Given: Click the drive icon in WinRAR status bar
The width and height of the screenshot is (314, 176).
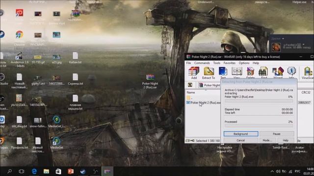Looking at the screenshot, I should [187, 141].
